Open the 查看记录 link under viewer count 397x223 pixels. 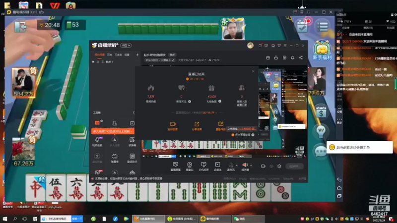point(242,105)
